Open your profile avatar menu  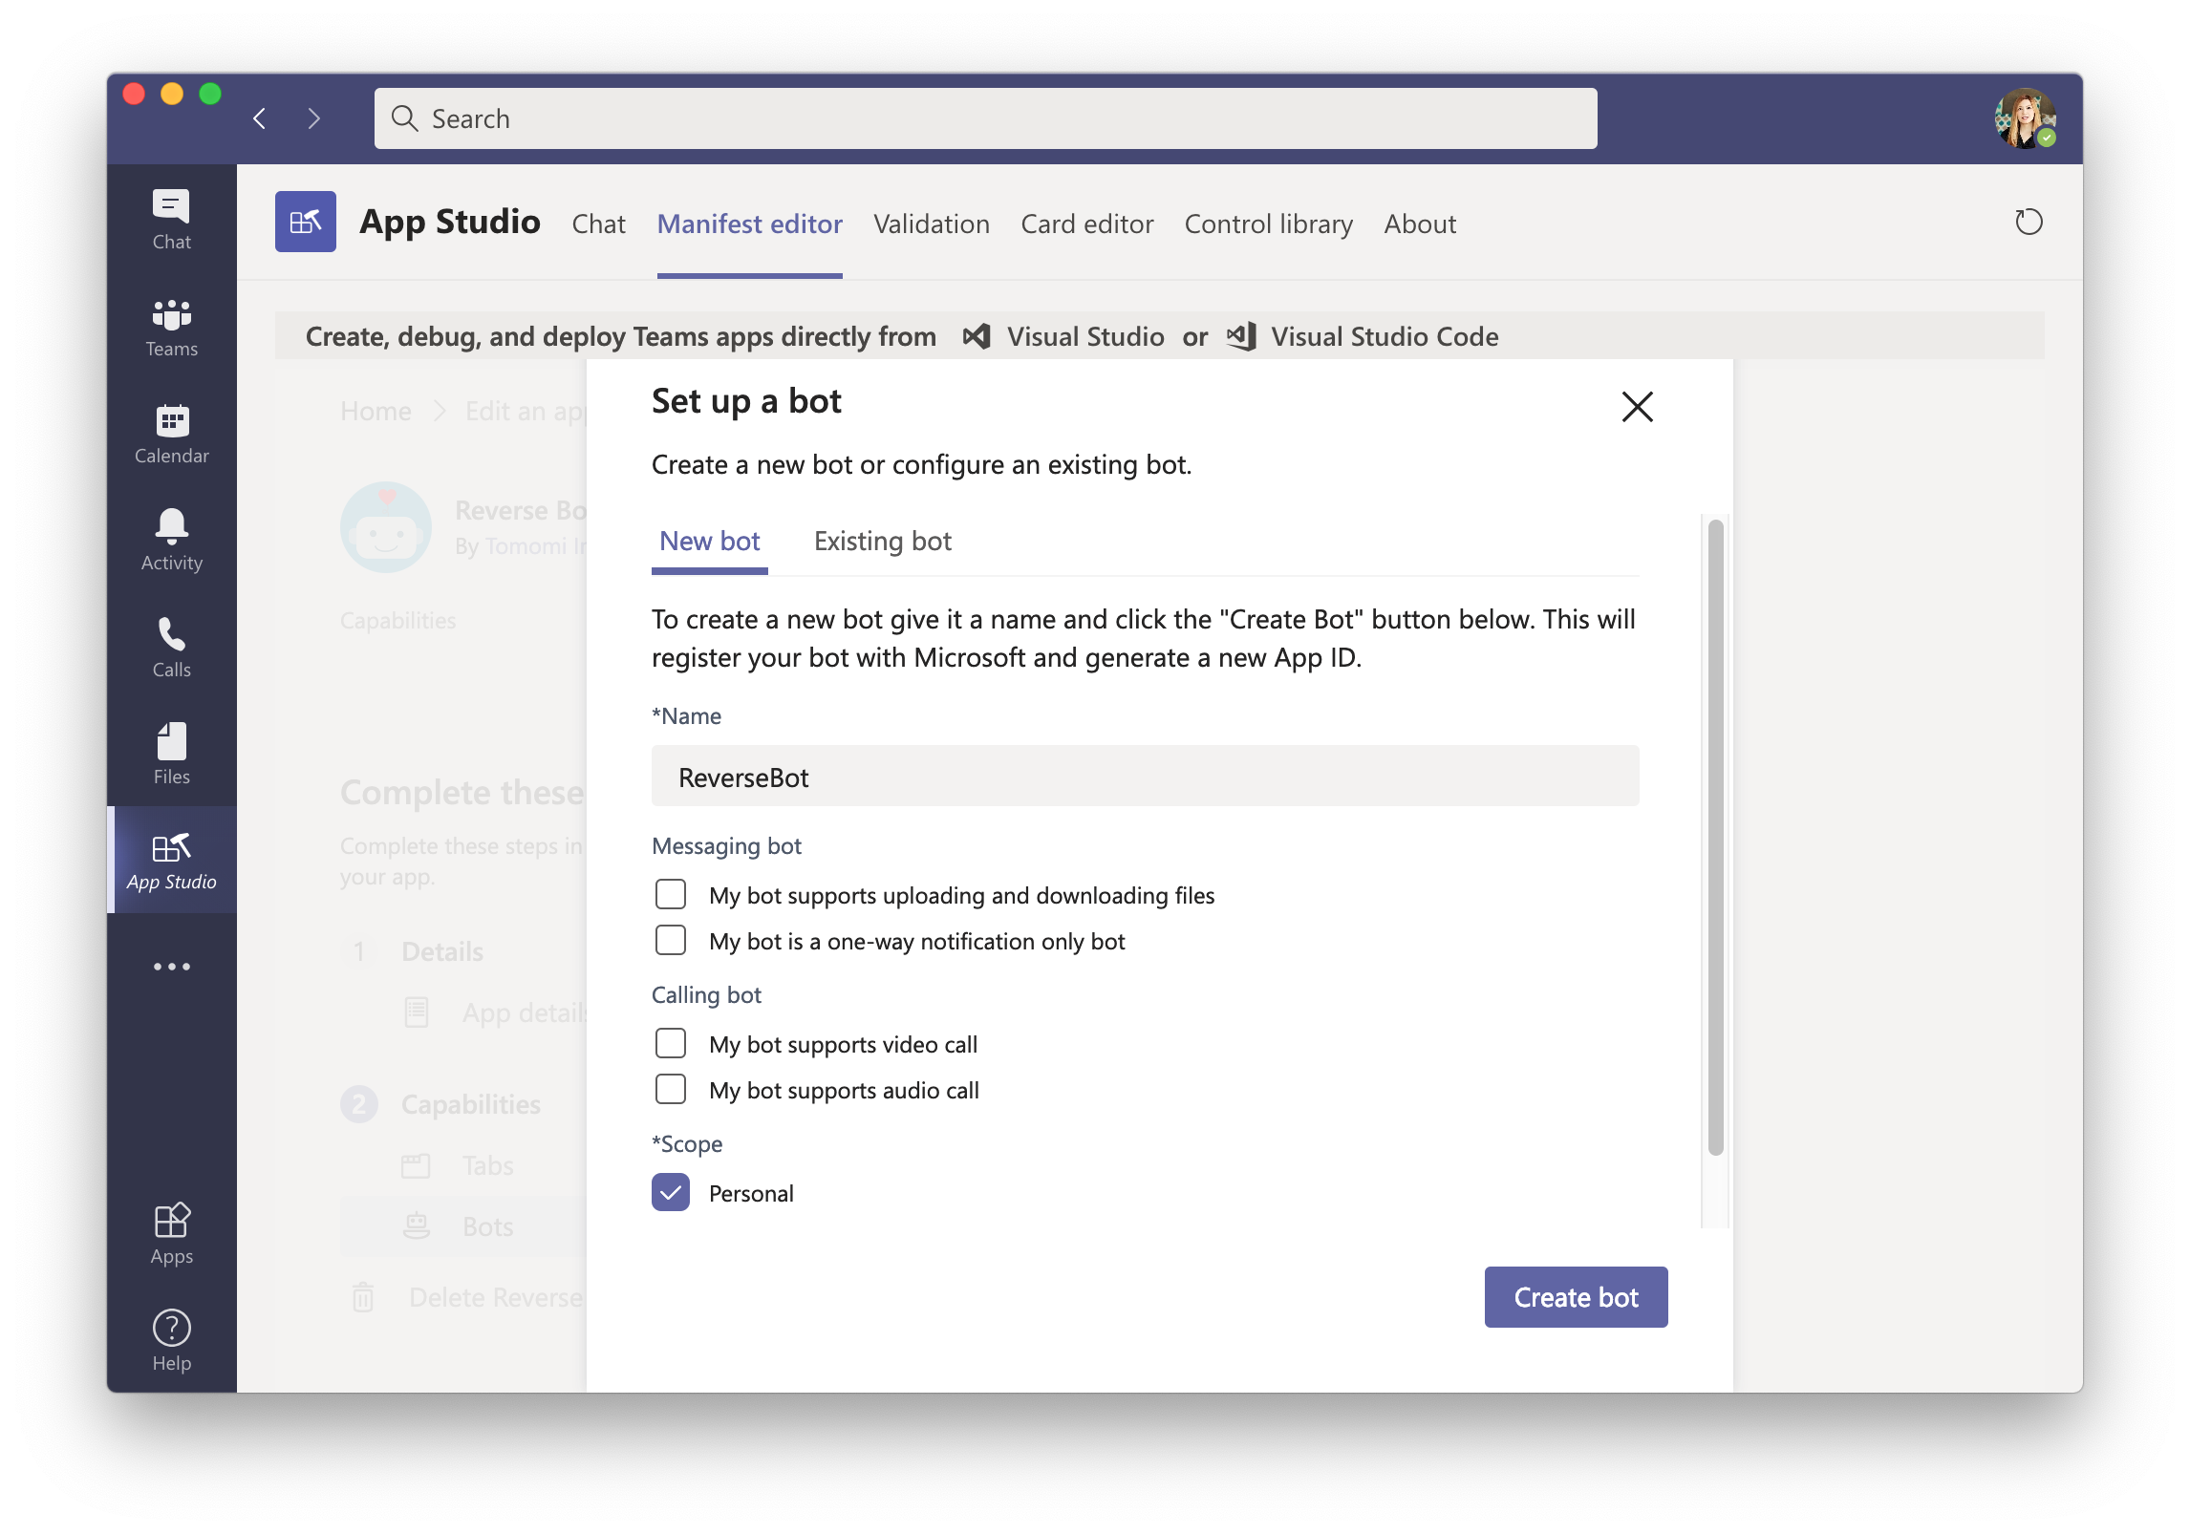[2026, 117]
